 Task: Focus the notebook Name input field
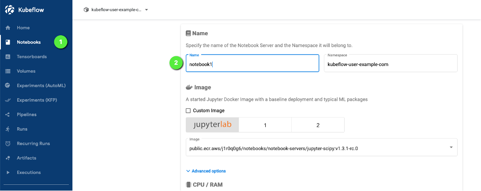pyautogui.click(x=252, y=63)
